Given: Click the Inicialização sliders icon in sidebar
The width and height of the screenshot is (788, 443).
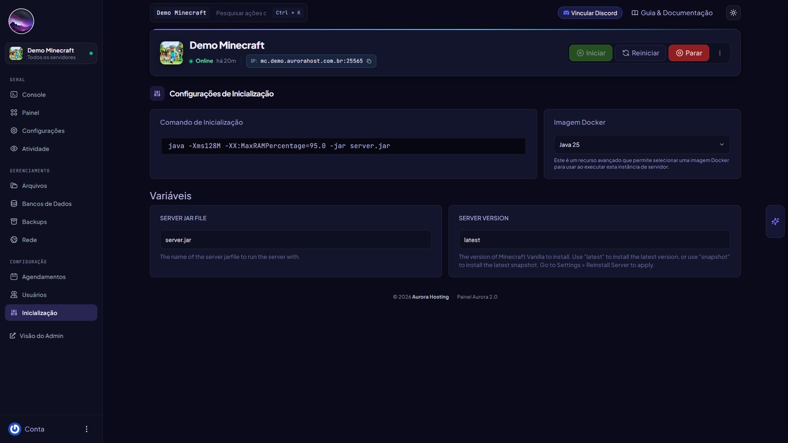Looking at the screenshot, I should [14, 313].
